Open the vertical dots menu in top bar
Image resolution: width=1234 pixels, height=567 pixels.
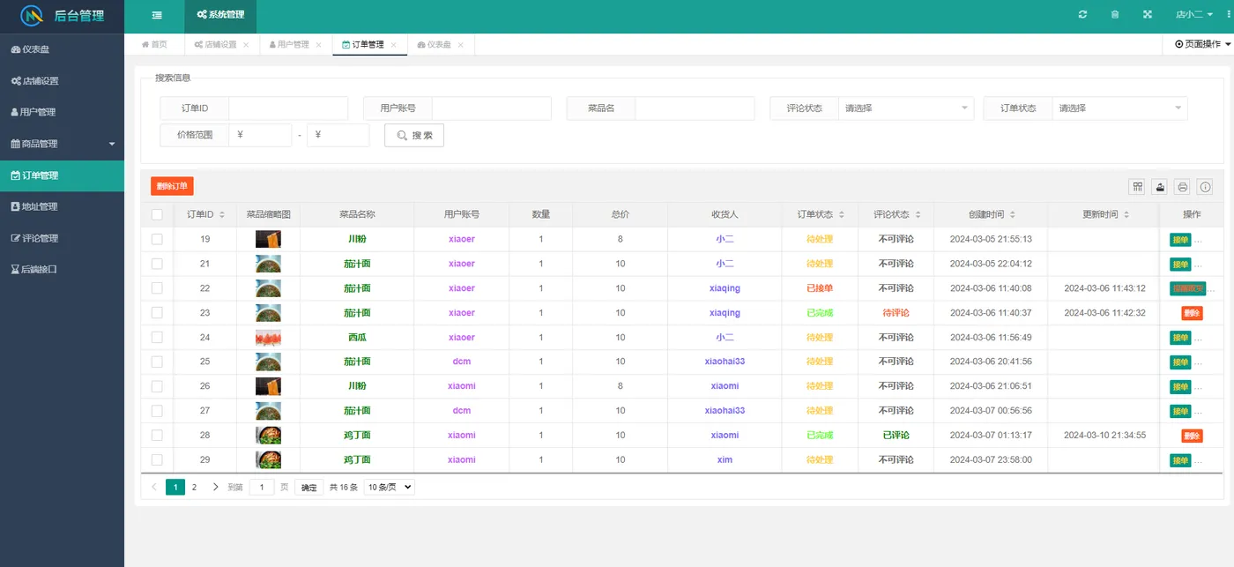click(1229, 15)
